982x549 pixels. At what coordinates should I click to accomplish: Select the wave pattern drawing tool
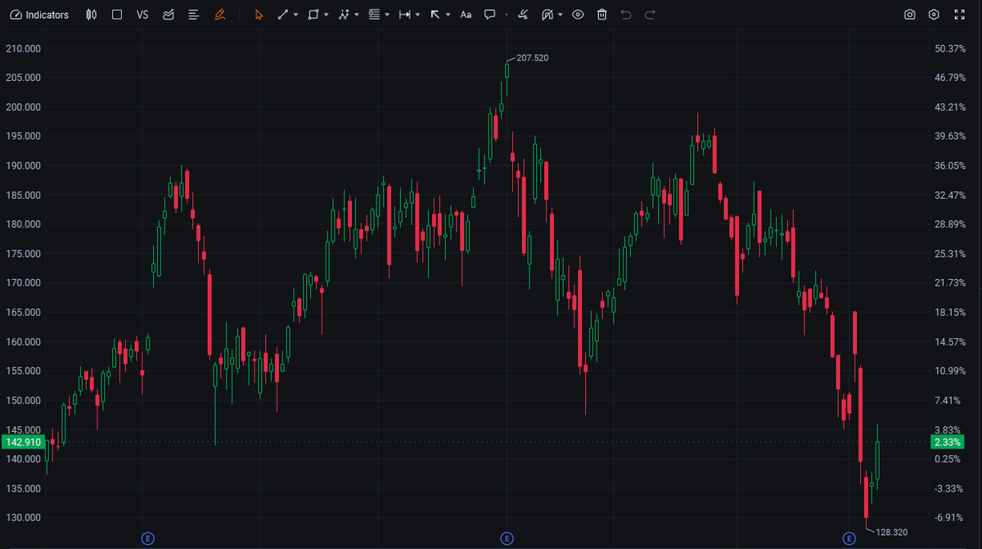point(344,15)
